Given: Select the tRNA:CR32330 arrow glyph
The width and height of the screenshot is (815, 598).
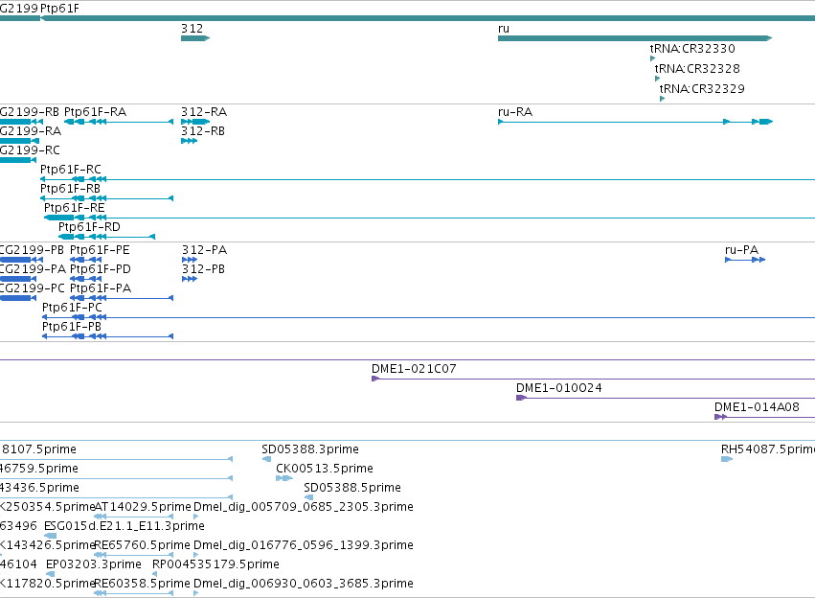Looking at the screenshot, I should [653, 58].
